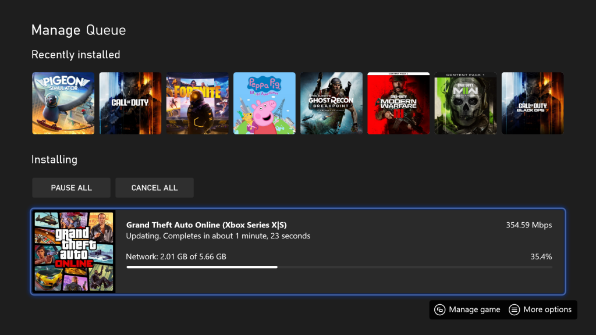Select the Fortnite game tile
Image resolution: width=596 pixels, height=335 pixels.
(197, 103)
